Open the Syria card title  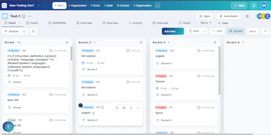(x=159, y=113)
